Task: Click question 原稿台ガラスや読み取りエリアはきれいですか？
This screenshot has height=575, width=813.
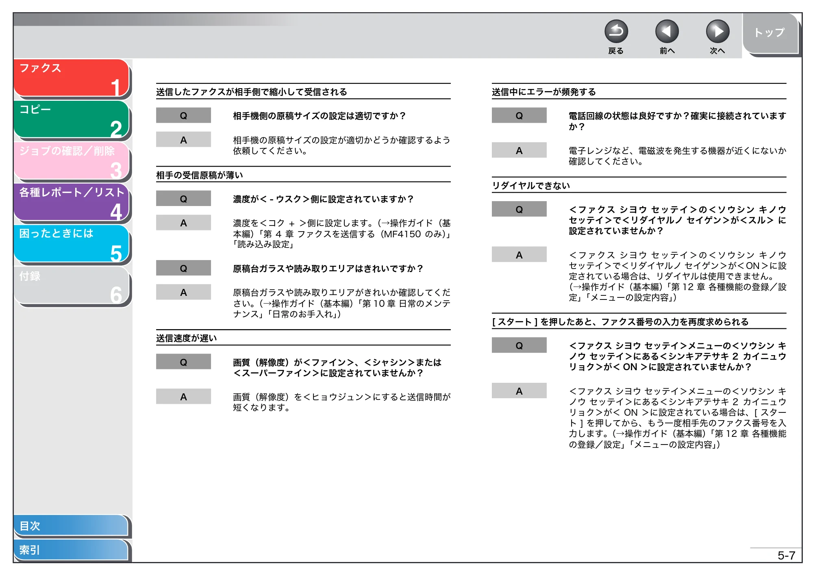Action: tap(328, 269)
